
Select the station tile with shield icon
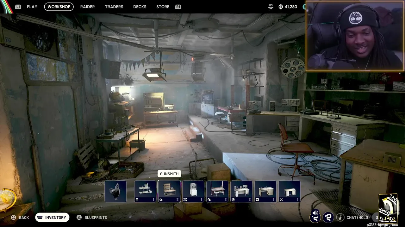[x=241, y=191]
